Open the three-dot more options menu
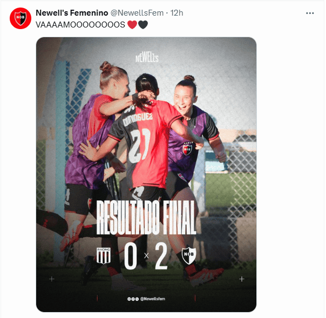Viewport: 326px width, 318px height. coord(310,13)
